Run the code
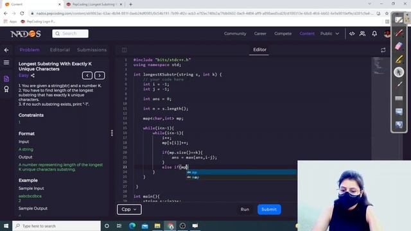411x231 pixels. [x=245, y=209]
